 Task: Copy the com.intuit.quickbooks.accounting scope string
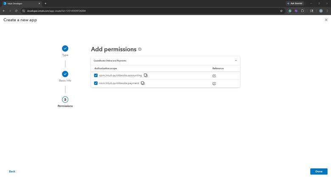[146, 76]
